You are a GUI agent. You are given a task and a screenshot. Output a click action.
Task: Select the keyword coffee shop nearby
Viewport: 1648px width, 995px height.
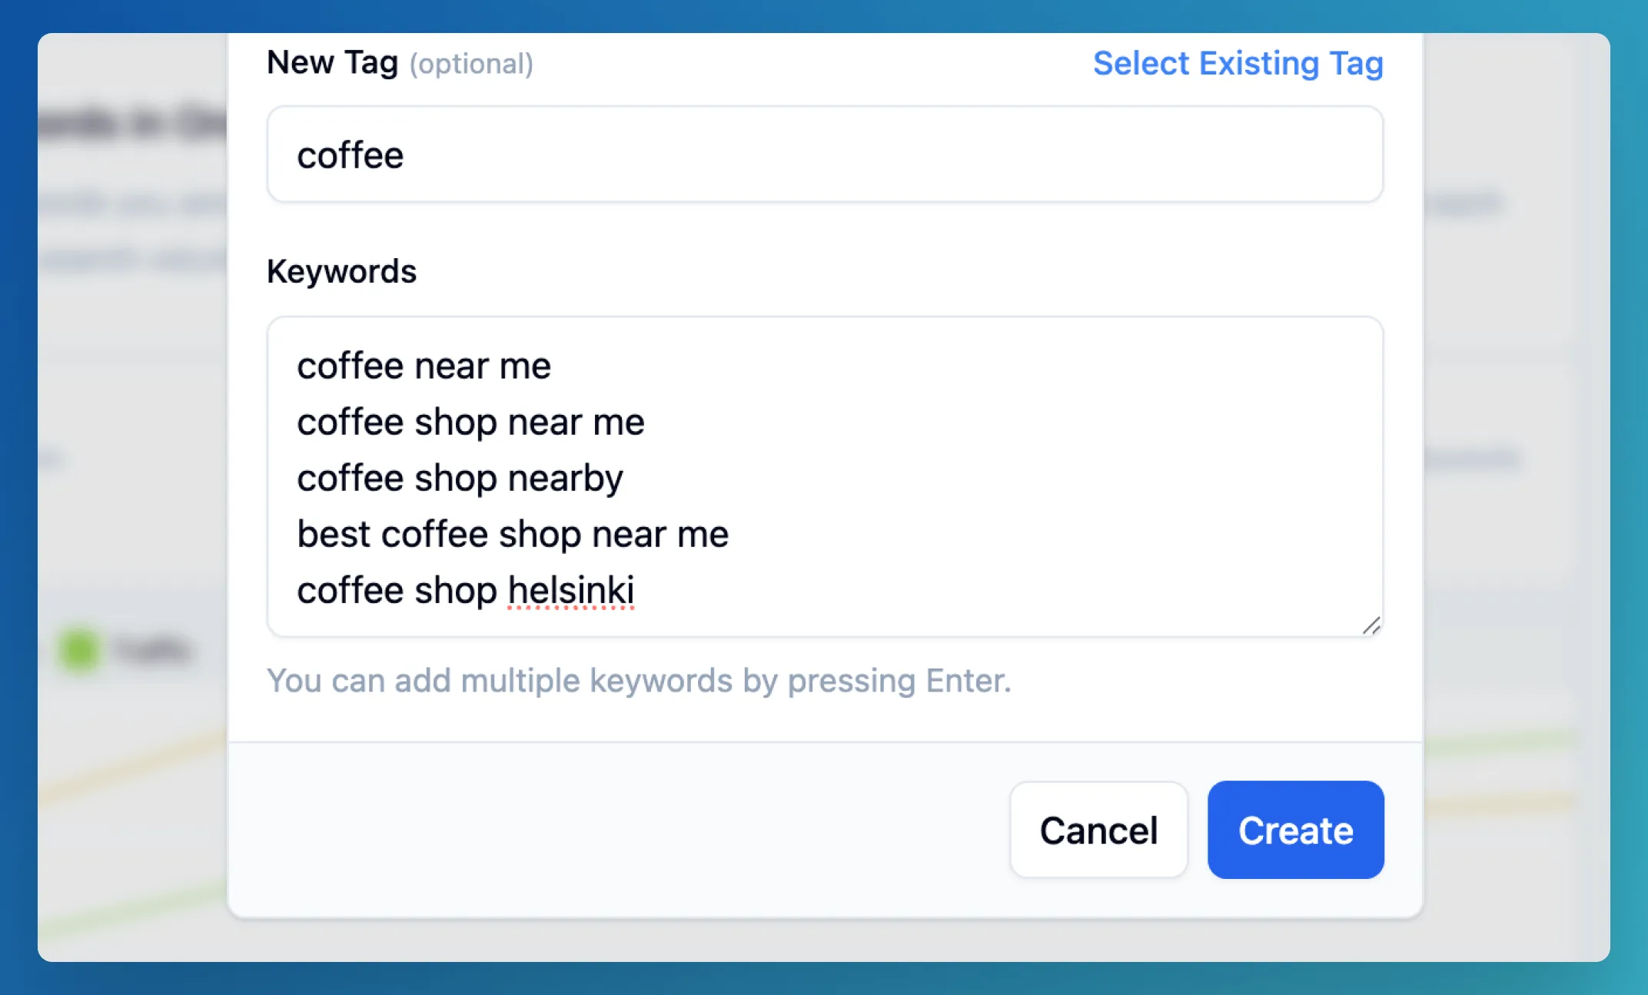(x=460, y=477)
